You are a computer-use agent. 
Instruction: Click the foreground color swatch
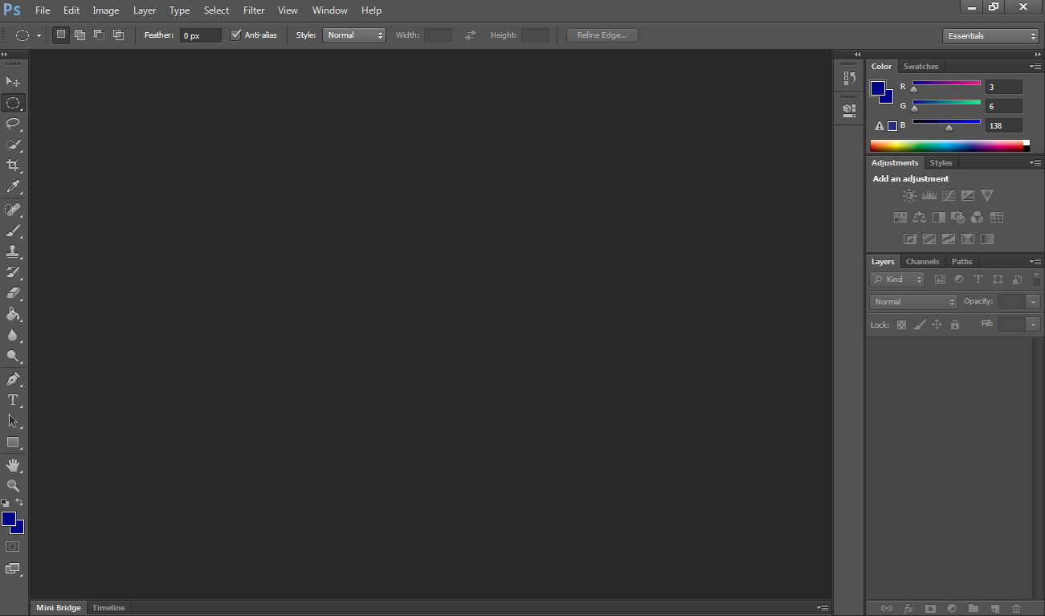[x=10, y=518]
